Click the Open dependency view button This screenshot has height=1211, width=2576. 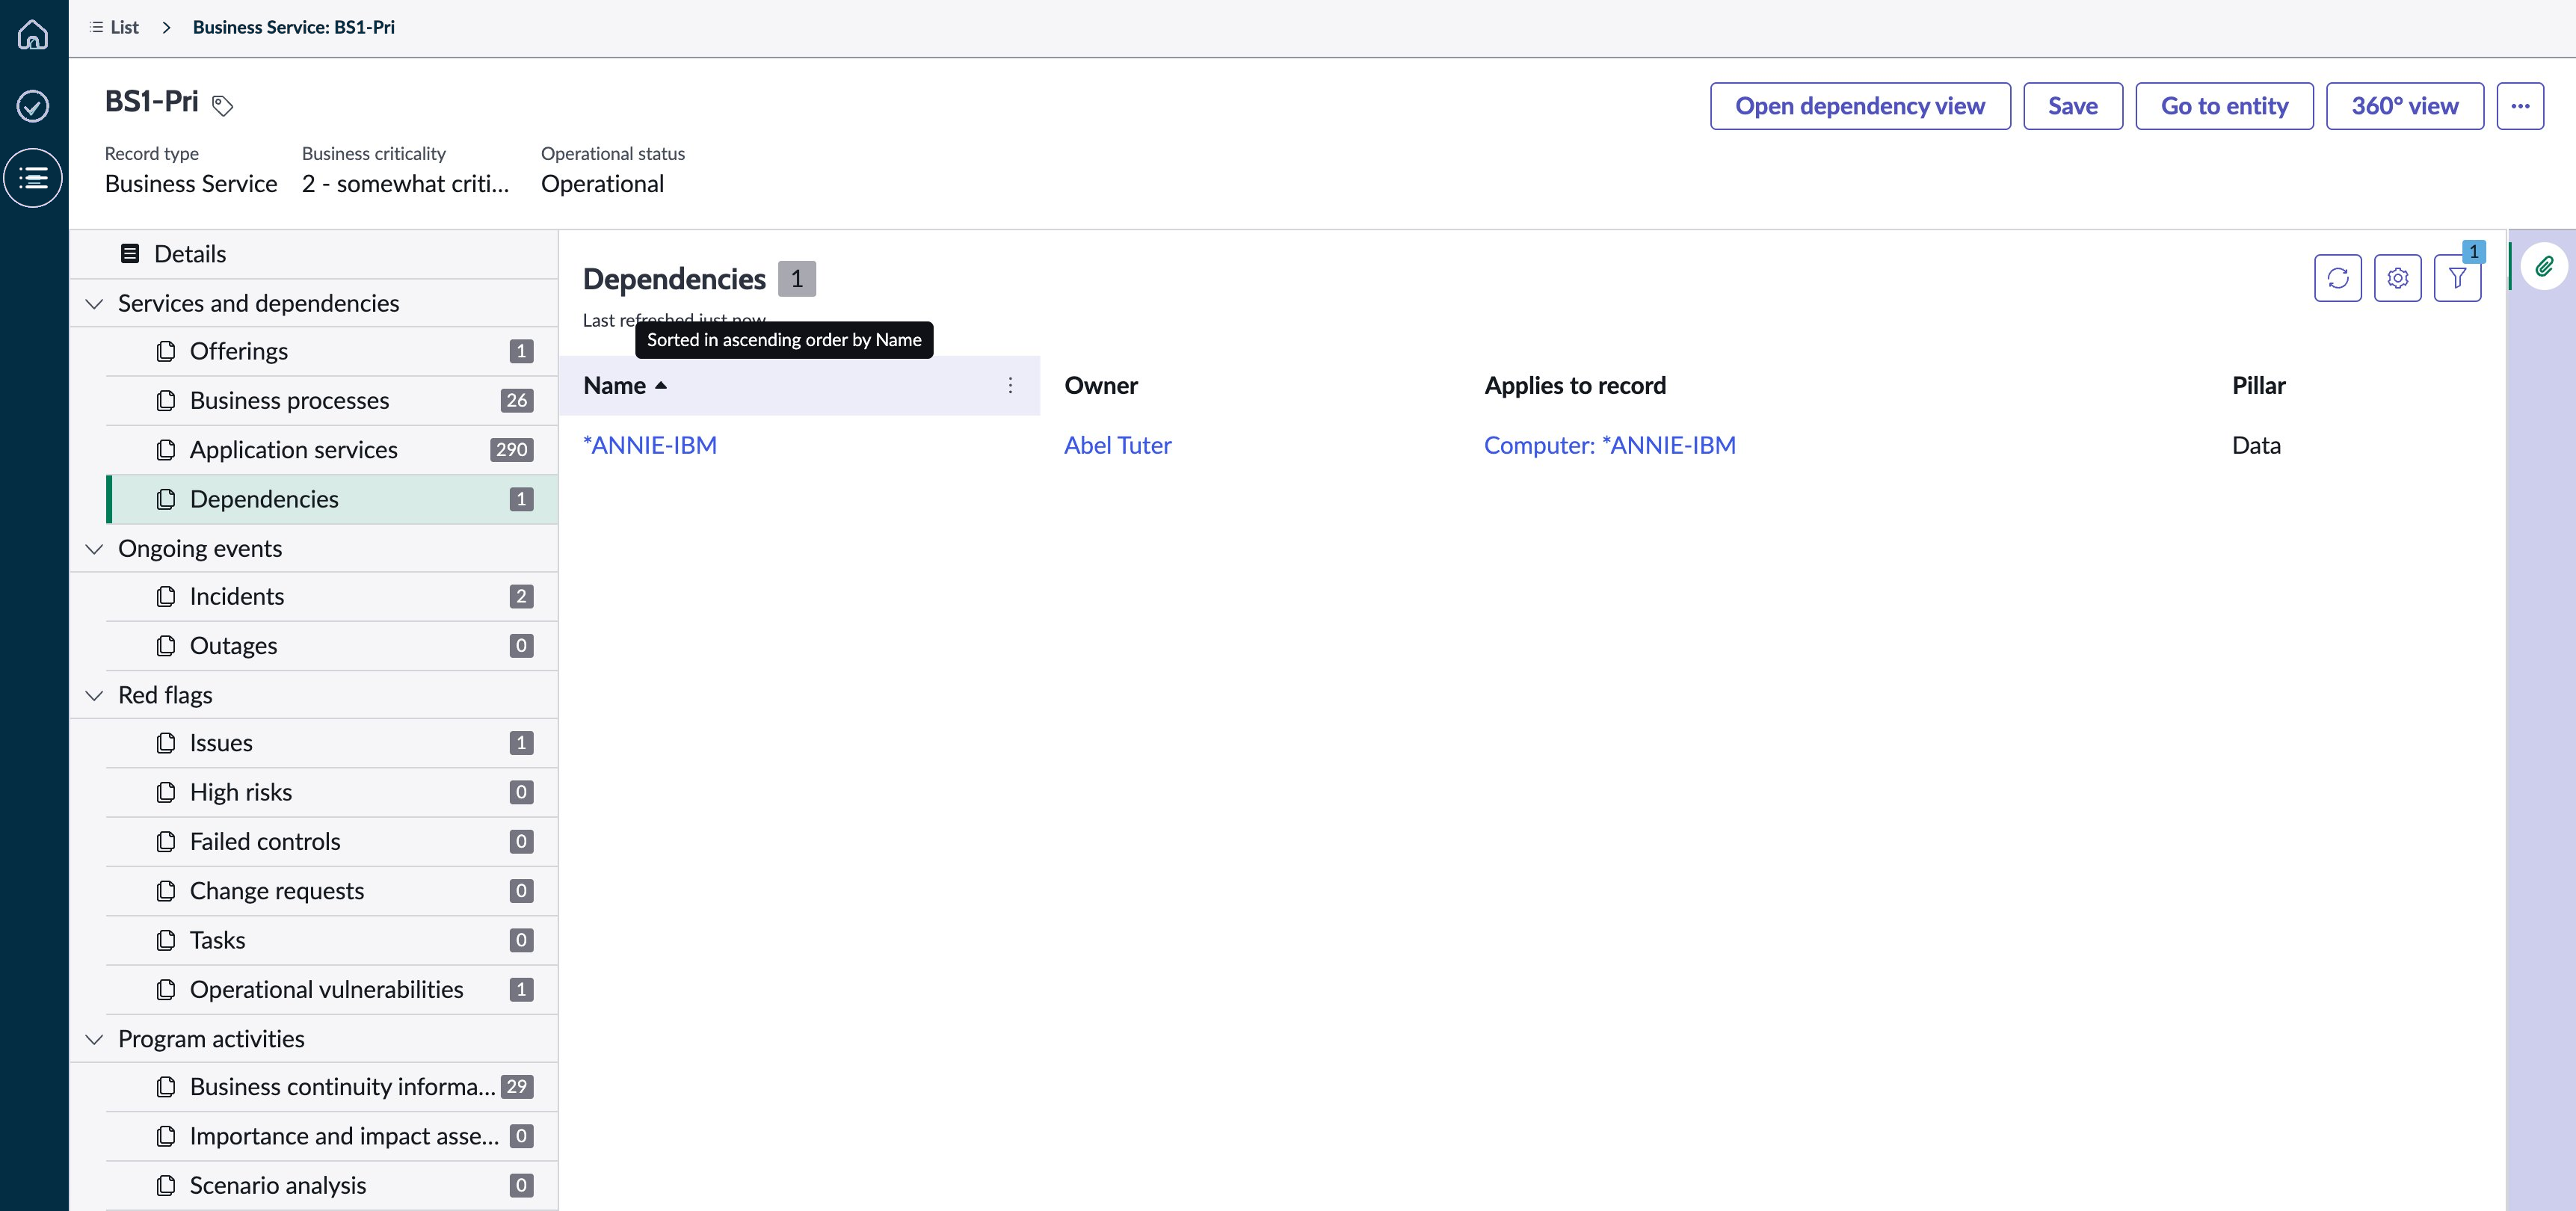(1859, 106)
